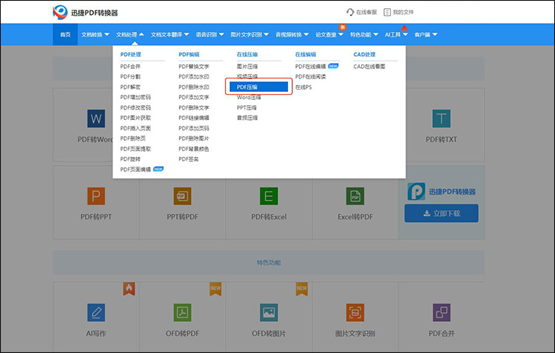Open 我的文件 document icon
The image size is (555, 353).
(387, 12)
